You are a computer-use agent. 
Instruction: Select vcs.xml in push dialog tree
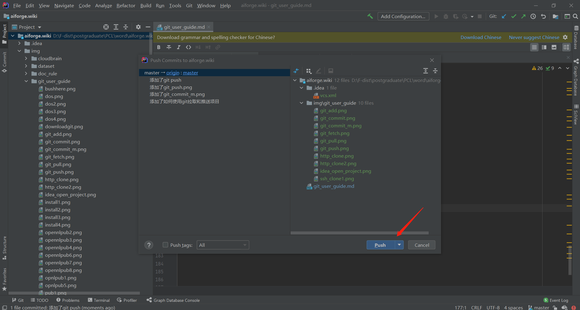pyautogui.click(x=328, y=96)
